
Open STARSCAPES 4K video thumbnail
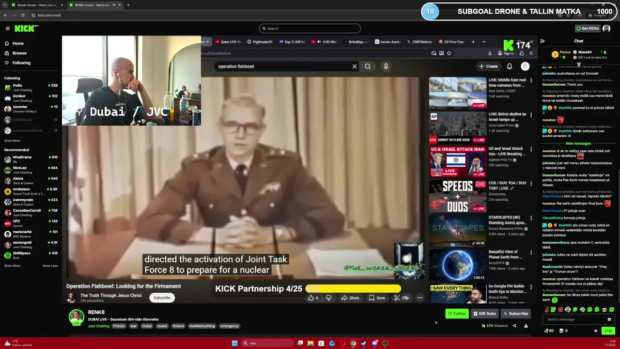pyautogui.click(x=458, y=230)
